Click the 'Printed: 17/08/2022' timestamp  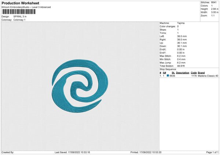146,152
